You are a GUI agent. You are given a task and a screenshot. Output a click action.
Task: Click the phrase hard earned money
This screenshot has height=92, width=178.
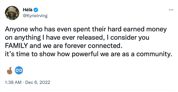tap(137, 29)
